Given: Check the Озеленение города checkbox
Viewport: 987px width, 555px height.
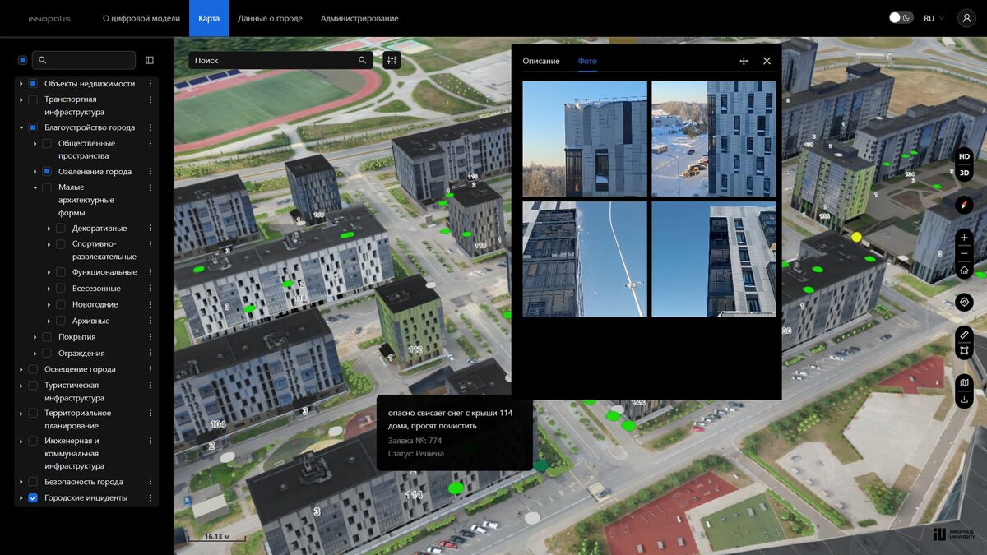Looking at the screenshot, I should tap(46, 171).
